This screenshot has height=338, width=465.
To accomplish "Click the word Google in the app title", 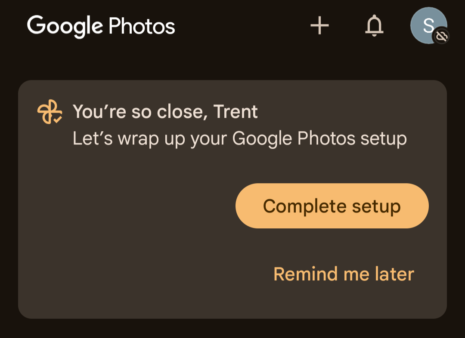I will coord(65,26).
